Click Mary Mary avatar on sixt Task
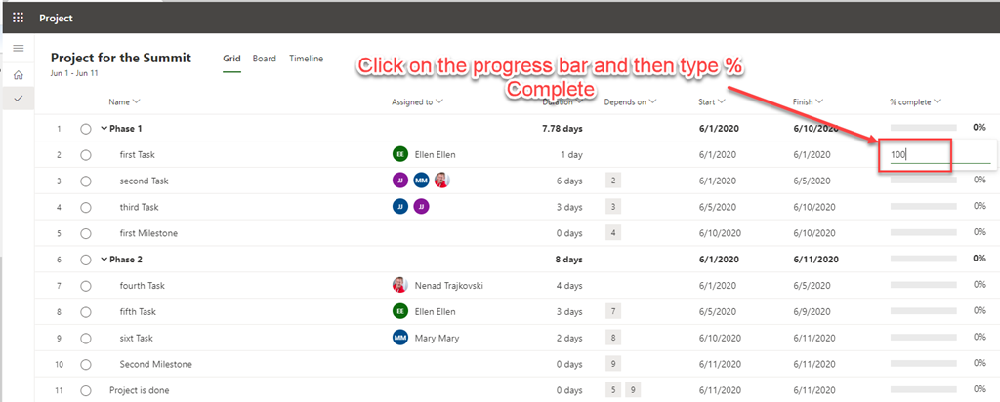This screenshot has height=402, width=1000. coord(399,338)
